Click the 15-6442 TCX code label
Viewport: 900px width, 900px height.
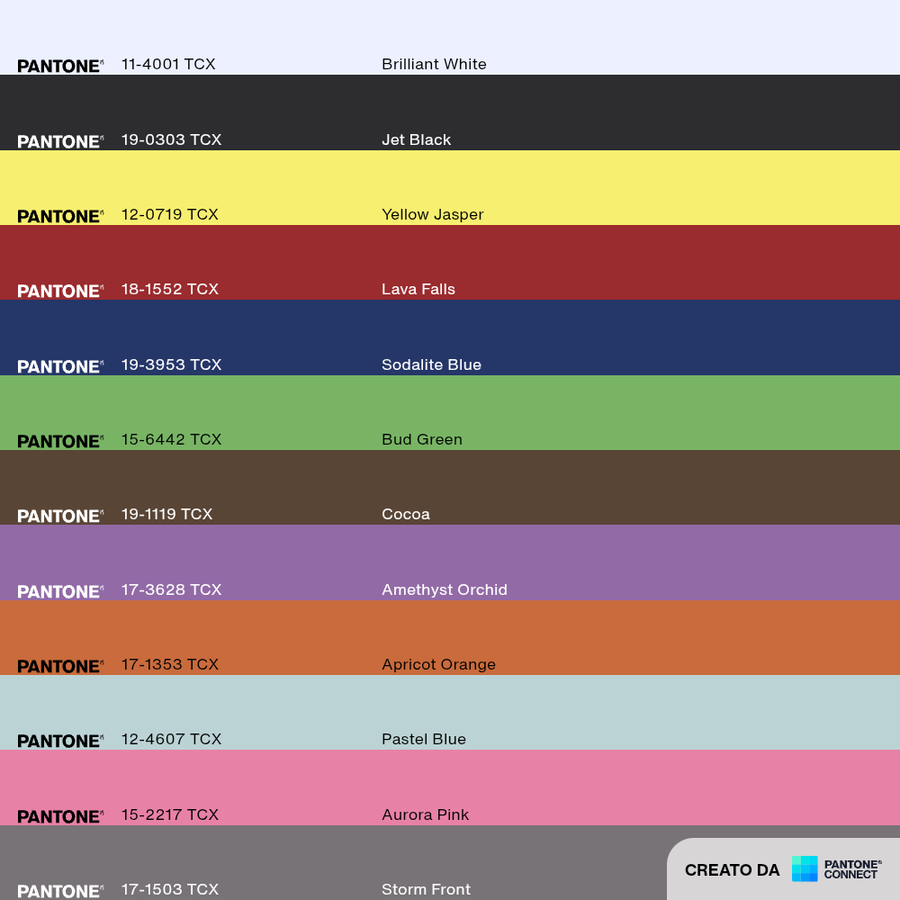click(x=171, y=439)
